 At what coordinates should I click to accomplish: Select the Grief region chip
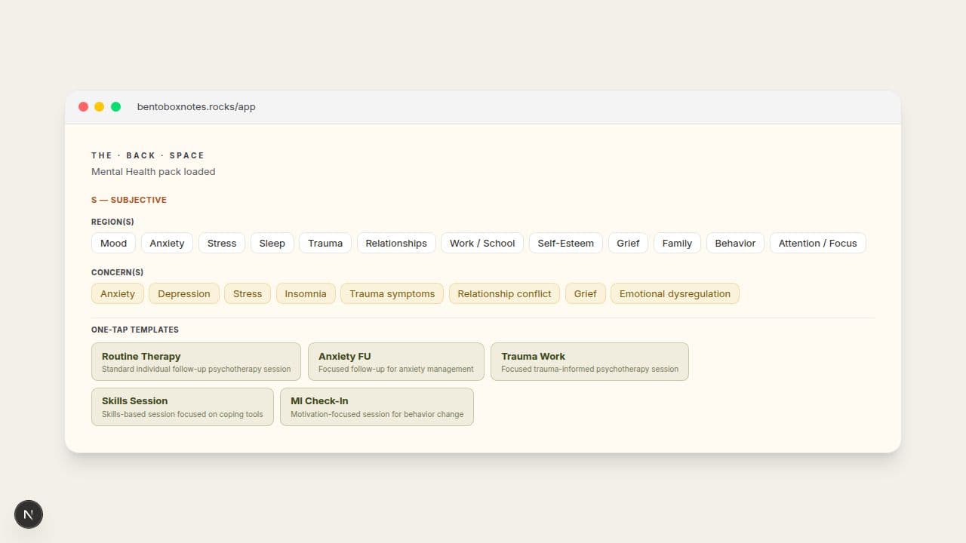pyautogui.click(x=628, y=243)
